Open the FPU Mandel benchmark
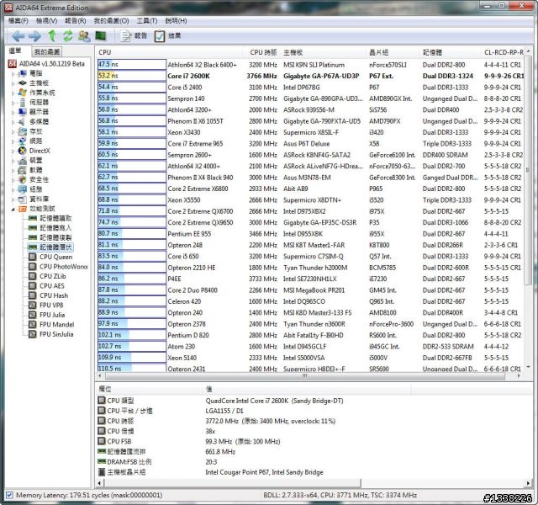Image resolution: width=538 pixels, height=505 pixels. pyautogui.click(x=56, y=324)
